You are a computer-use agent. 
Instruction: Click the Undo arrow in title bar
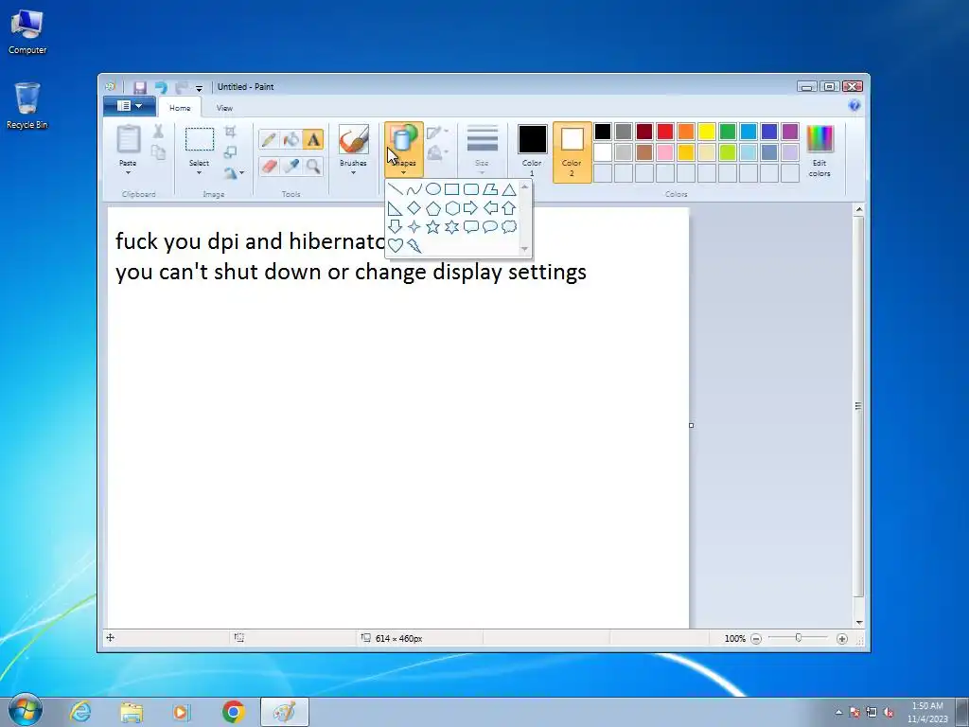click(x=161, y=87)
